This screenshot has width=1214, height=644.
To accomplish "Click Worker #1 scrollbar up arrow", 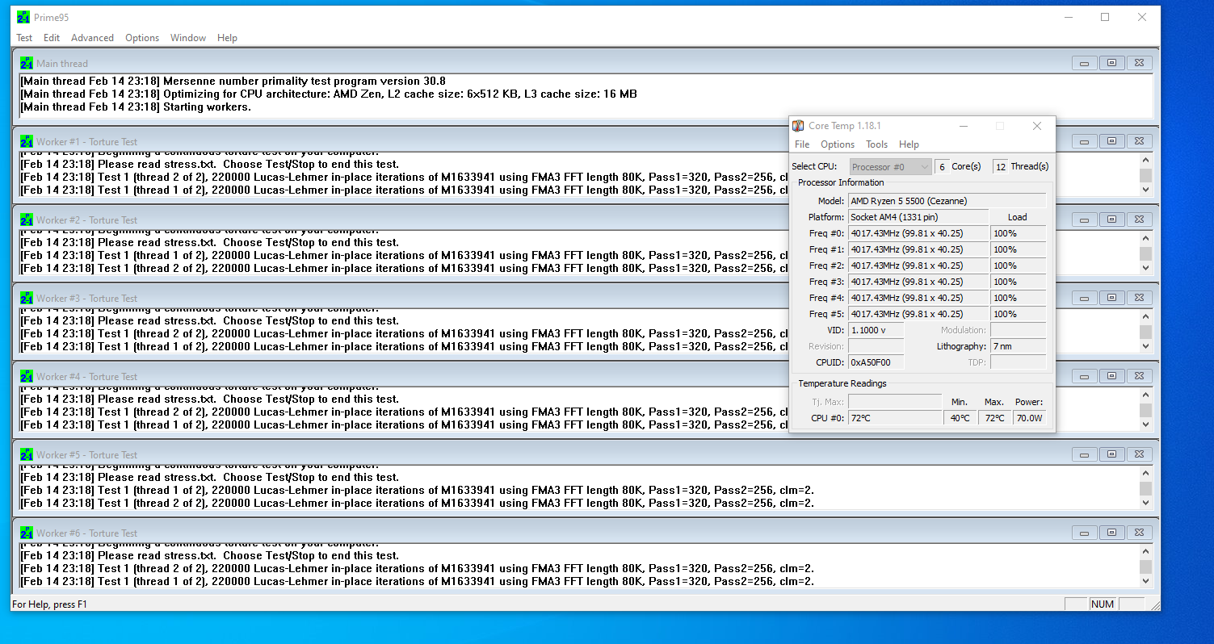I will [1145, 160].
